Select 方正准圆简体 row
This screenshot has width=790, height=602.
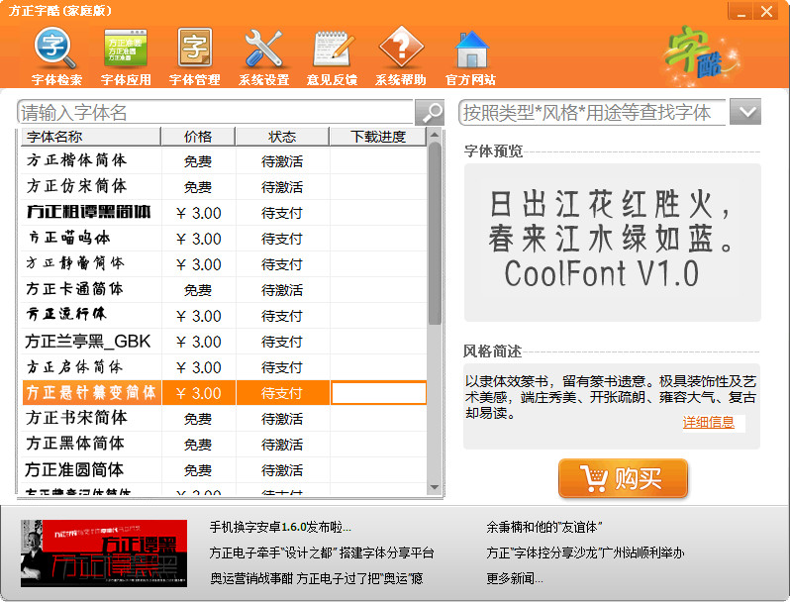point(224,469)
